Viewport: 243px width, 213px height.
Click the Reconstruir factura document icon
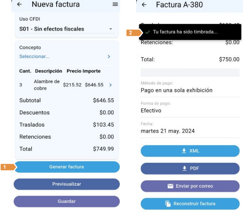pyautogui.click(x=168, y=204)
